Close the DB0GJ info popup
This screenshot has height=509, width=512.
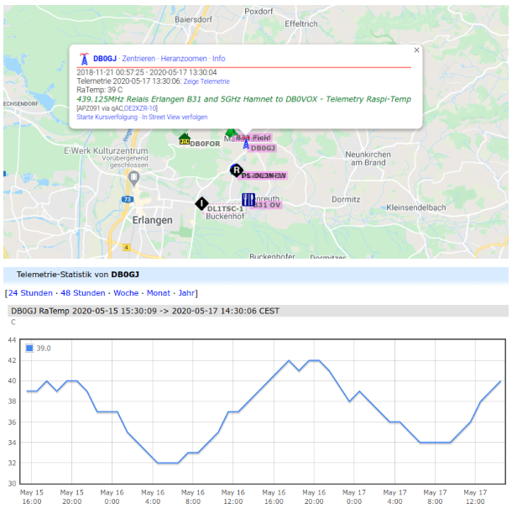coord(416,50)
